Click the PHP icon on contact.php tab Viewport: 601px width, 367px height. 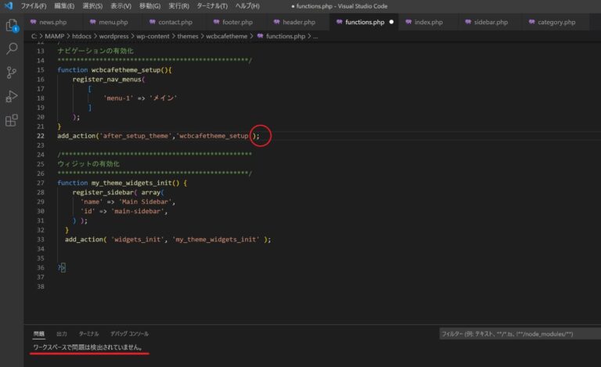[153, 22]
